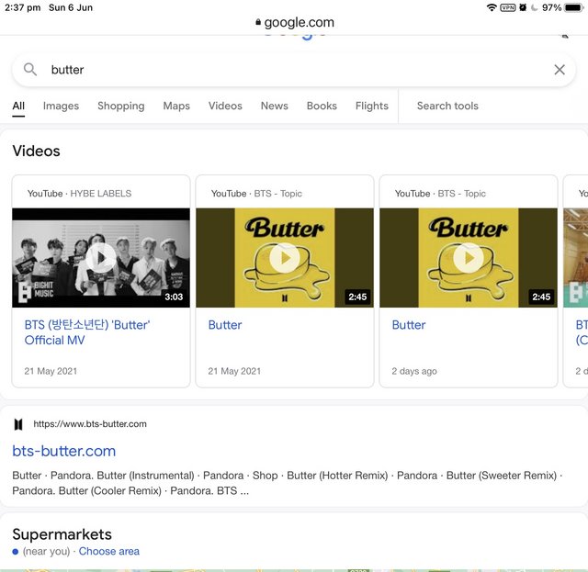This screenshot has height=572, width=588.
Task: Click the 2:45 badge on 21 May video
Action: pyautogui.click(x=357, y=297)
